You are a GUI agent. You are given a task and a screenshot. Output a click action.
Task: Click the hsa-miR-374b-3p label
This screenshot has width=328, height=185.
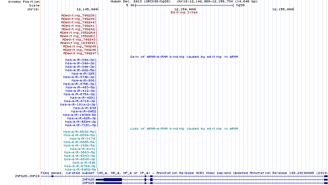coord(79,77)
